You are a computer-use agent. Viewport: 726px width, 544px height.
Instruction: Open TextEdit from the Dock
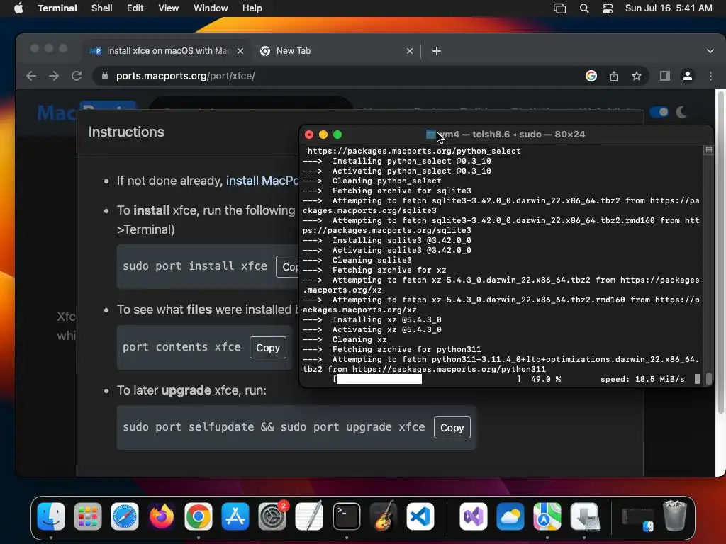[309, 516]
